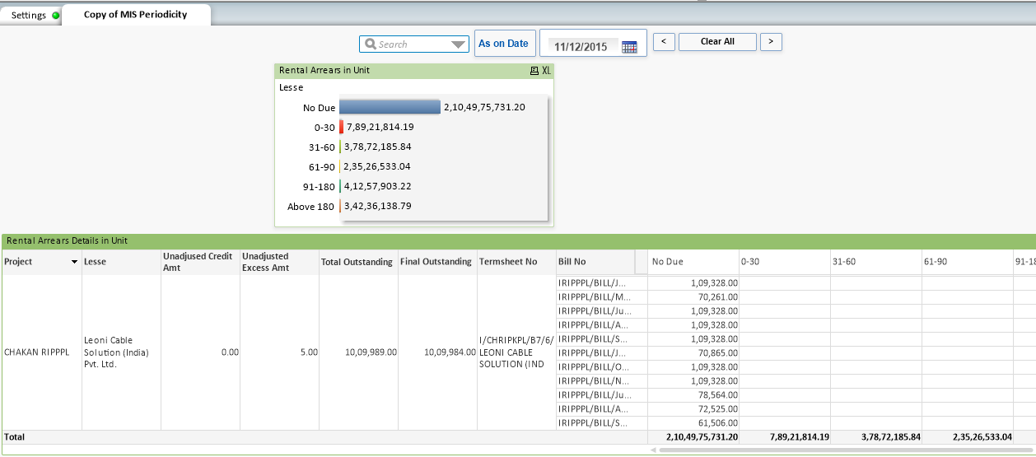Click the As on Date label button
The height and width of the screenshot is (457, 1036).
point(503,44)
